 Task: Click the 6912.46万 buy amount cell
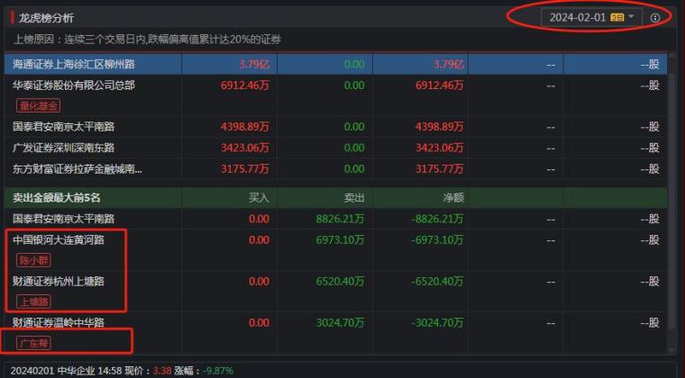[x=244, y=85]
